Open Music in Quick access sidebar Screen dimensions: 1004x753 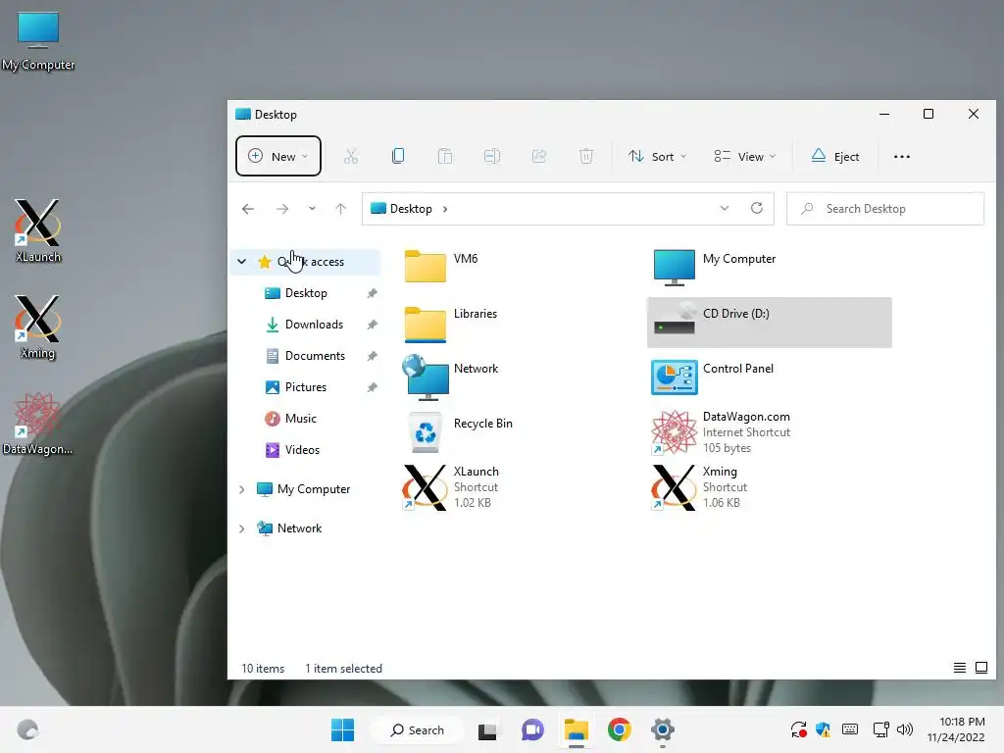[300, 419]
